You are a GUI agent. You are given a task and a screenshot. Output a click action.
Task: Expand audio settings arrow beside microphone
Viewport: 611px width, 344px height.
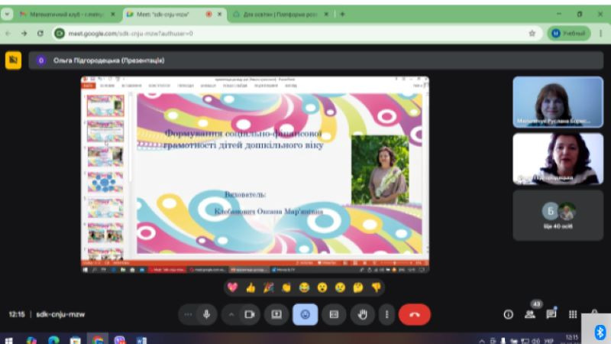tap(188, 314)
